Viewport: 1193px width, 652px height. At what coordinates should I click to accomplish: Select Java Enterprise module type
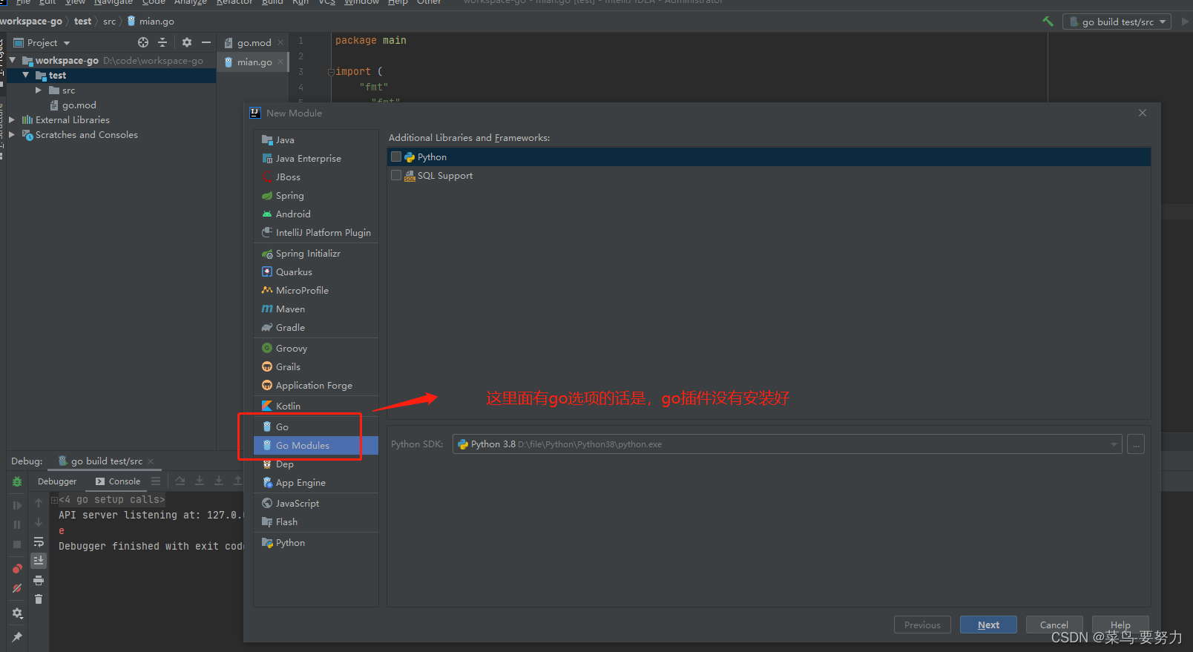pos(316,158)
